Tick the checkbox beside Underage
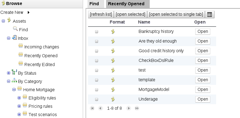Viewport: 240px width, 118px height. 97,99
